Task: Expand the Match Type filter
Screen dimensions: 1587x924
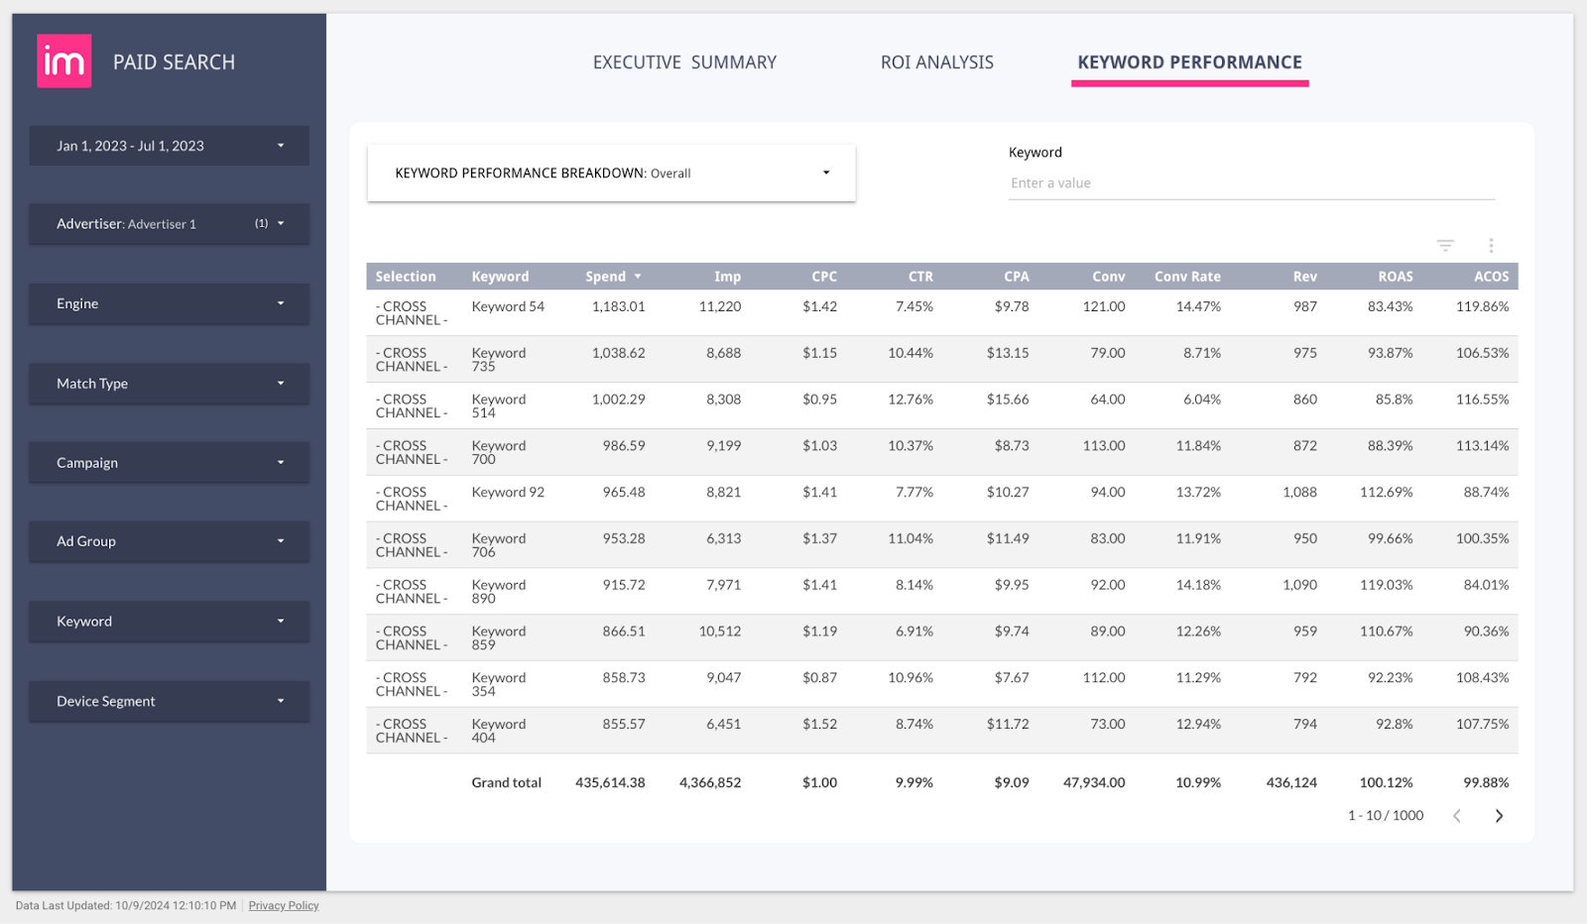Action: point(168,384)
